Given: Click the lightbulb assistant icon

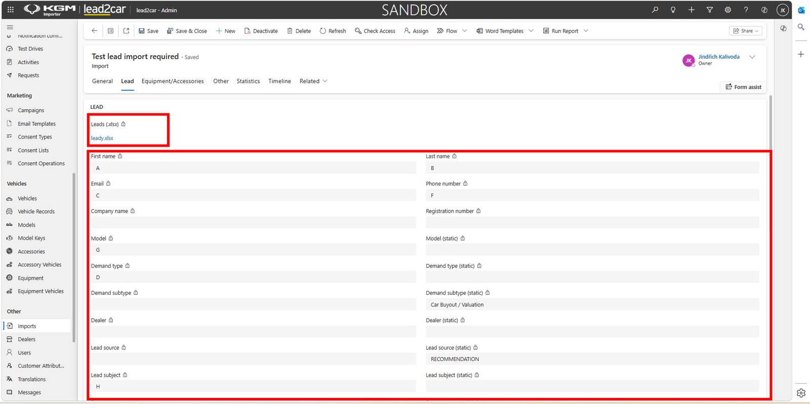Looking at the screenshot, I should click(x=673, y=10).
